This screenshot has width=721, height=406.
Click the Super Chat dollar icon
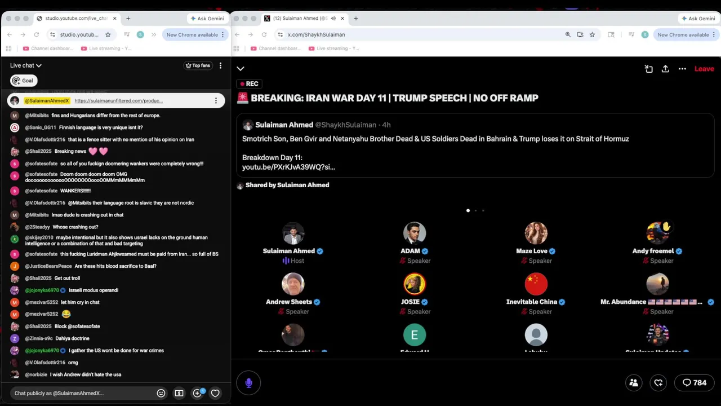point(179,393)
